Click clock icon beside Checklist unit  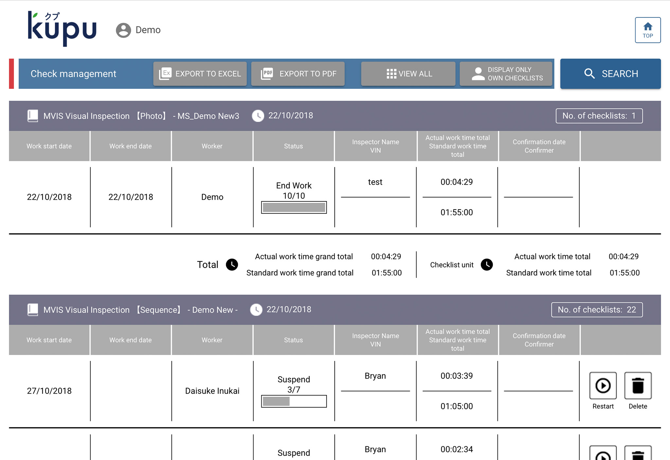(x=486, y=264)
